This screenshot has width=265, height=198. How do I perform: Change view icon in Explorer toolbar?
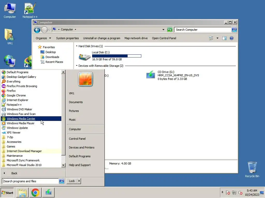click(211, 38)
